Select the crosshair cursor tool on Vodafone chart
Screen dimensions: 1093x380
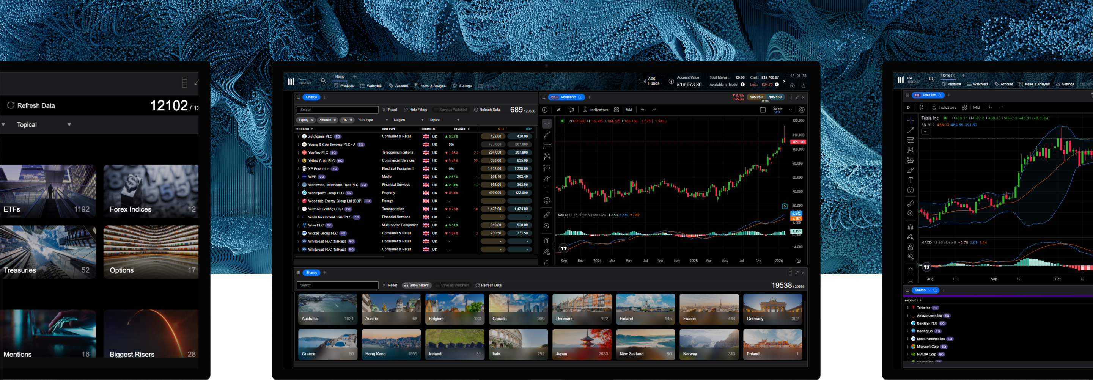[x=547, y=123]
